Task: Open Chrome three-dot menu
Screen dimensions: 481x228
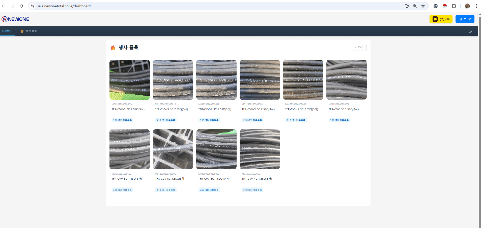Action: coord(476,6)
